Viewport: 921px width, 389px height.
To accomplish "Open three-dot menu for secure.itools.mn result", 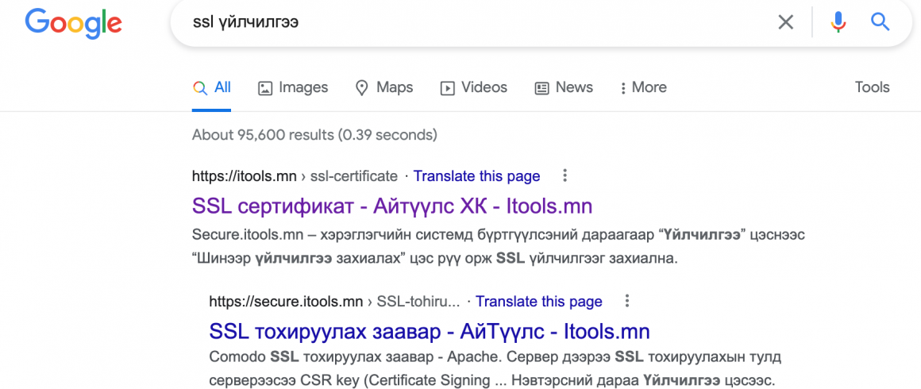I will [626, 301].
